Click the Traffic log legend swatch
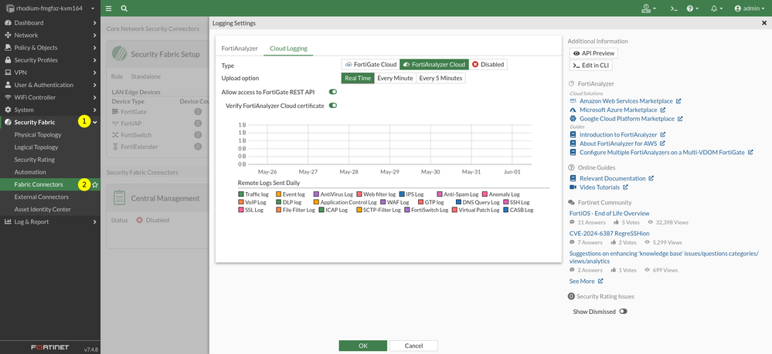The width and height of the screenshot is (772, 354). coord(241,194)
